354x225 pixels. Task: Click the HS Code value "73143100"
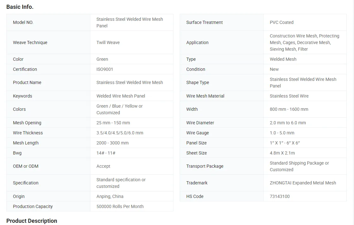[279, 196]
